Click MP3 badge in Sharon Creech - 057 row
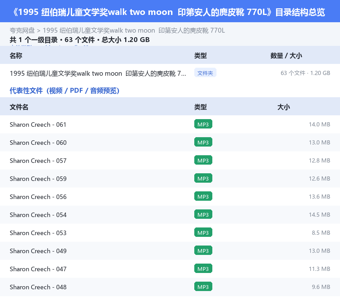 [203, 160]
